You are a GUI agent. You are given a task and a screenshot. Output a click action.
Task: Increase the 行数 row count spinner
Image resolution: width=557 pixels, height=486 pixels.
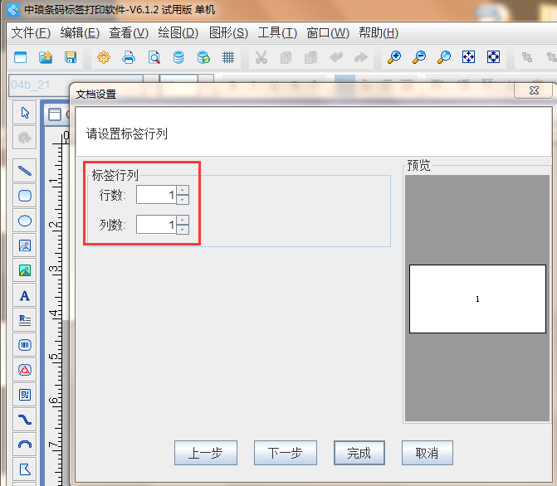183,190
